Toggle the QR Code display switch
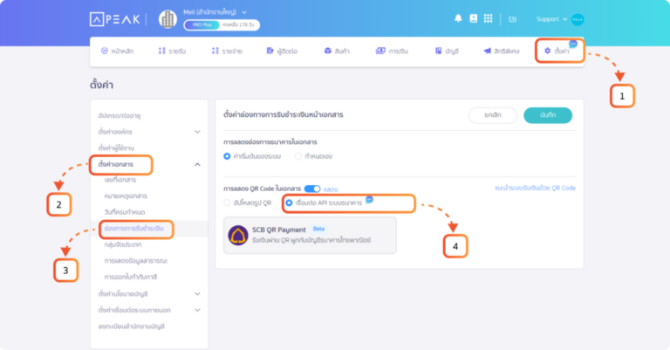 tap(311, 188)
